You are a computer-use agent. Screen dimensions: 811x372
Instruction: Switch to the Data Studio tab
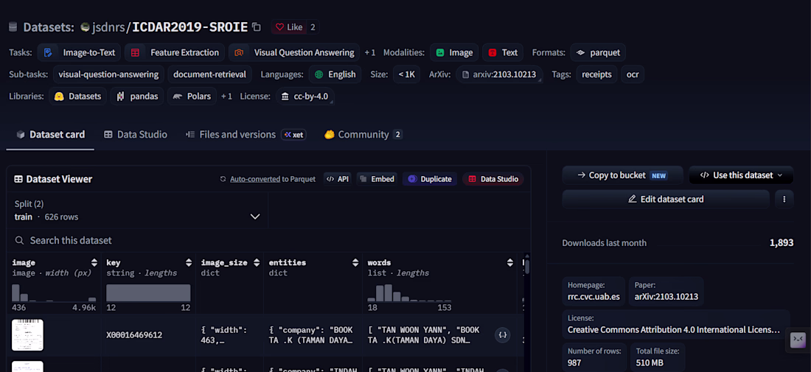136,134
